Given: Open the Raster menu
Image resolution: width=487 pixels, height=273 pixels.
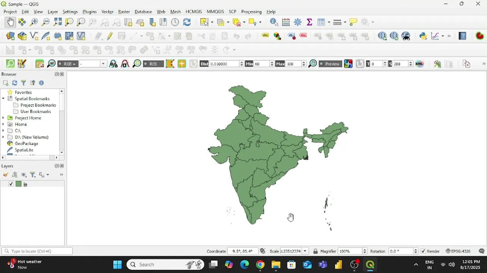Looking at the screenshot, I should point(124,12).
